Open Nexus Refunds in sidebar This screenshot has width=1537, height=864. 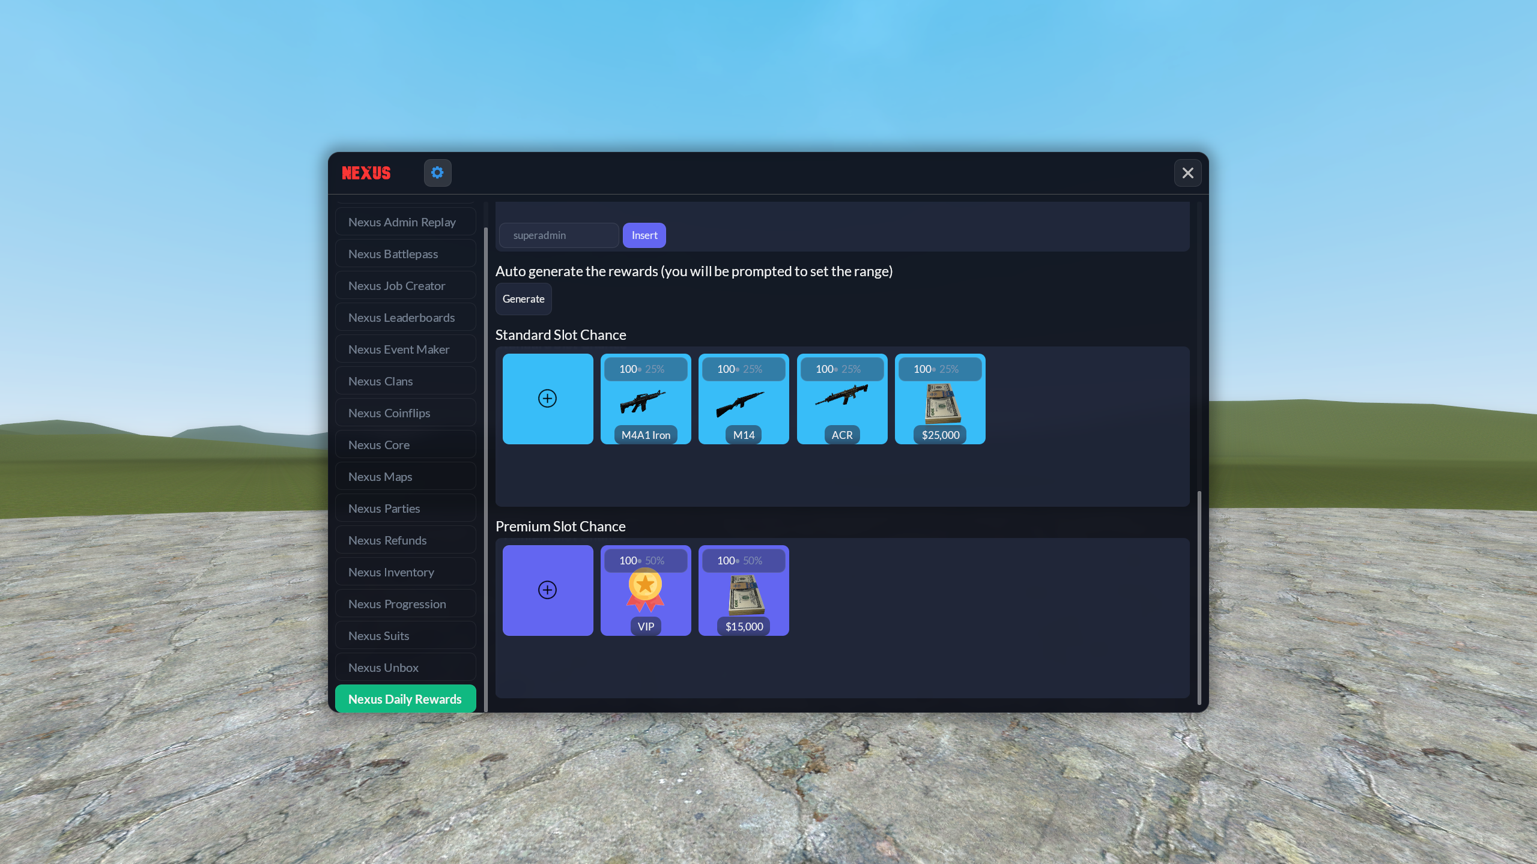click(405, 540)
